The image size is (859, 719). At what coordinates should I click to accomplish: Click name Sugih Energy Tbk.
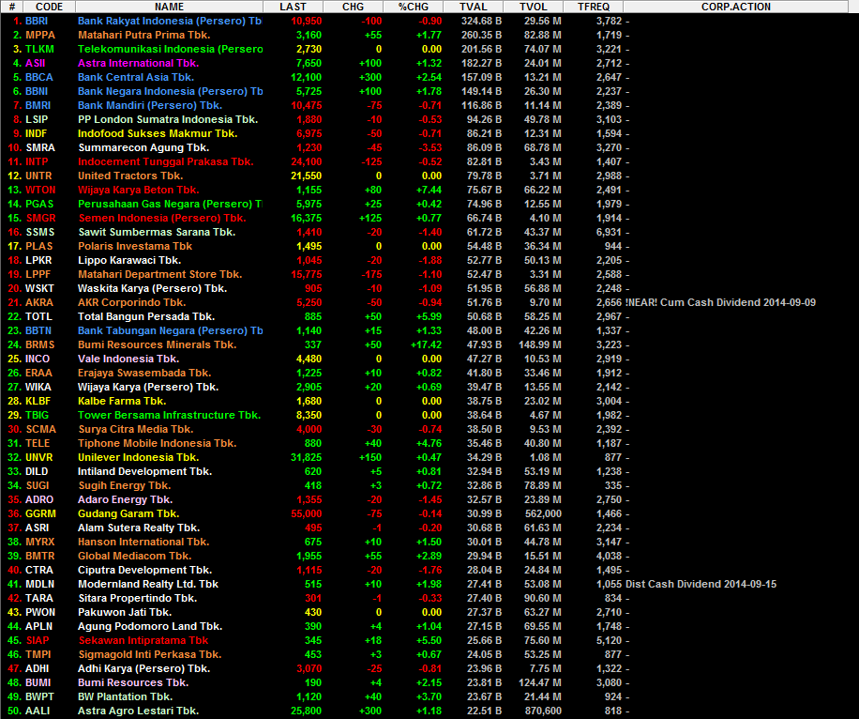point(125,485)
